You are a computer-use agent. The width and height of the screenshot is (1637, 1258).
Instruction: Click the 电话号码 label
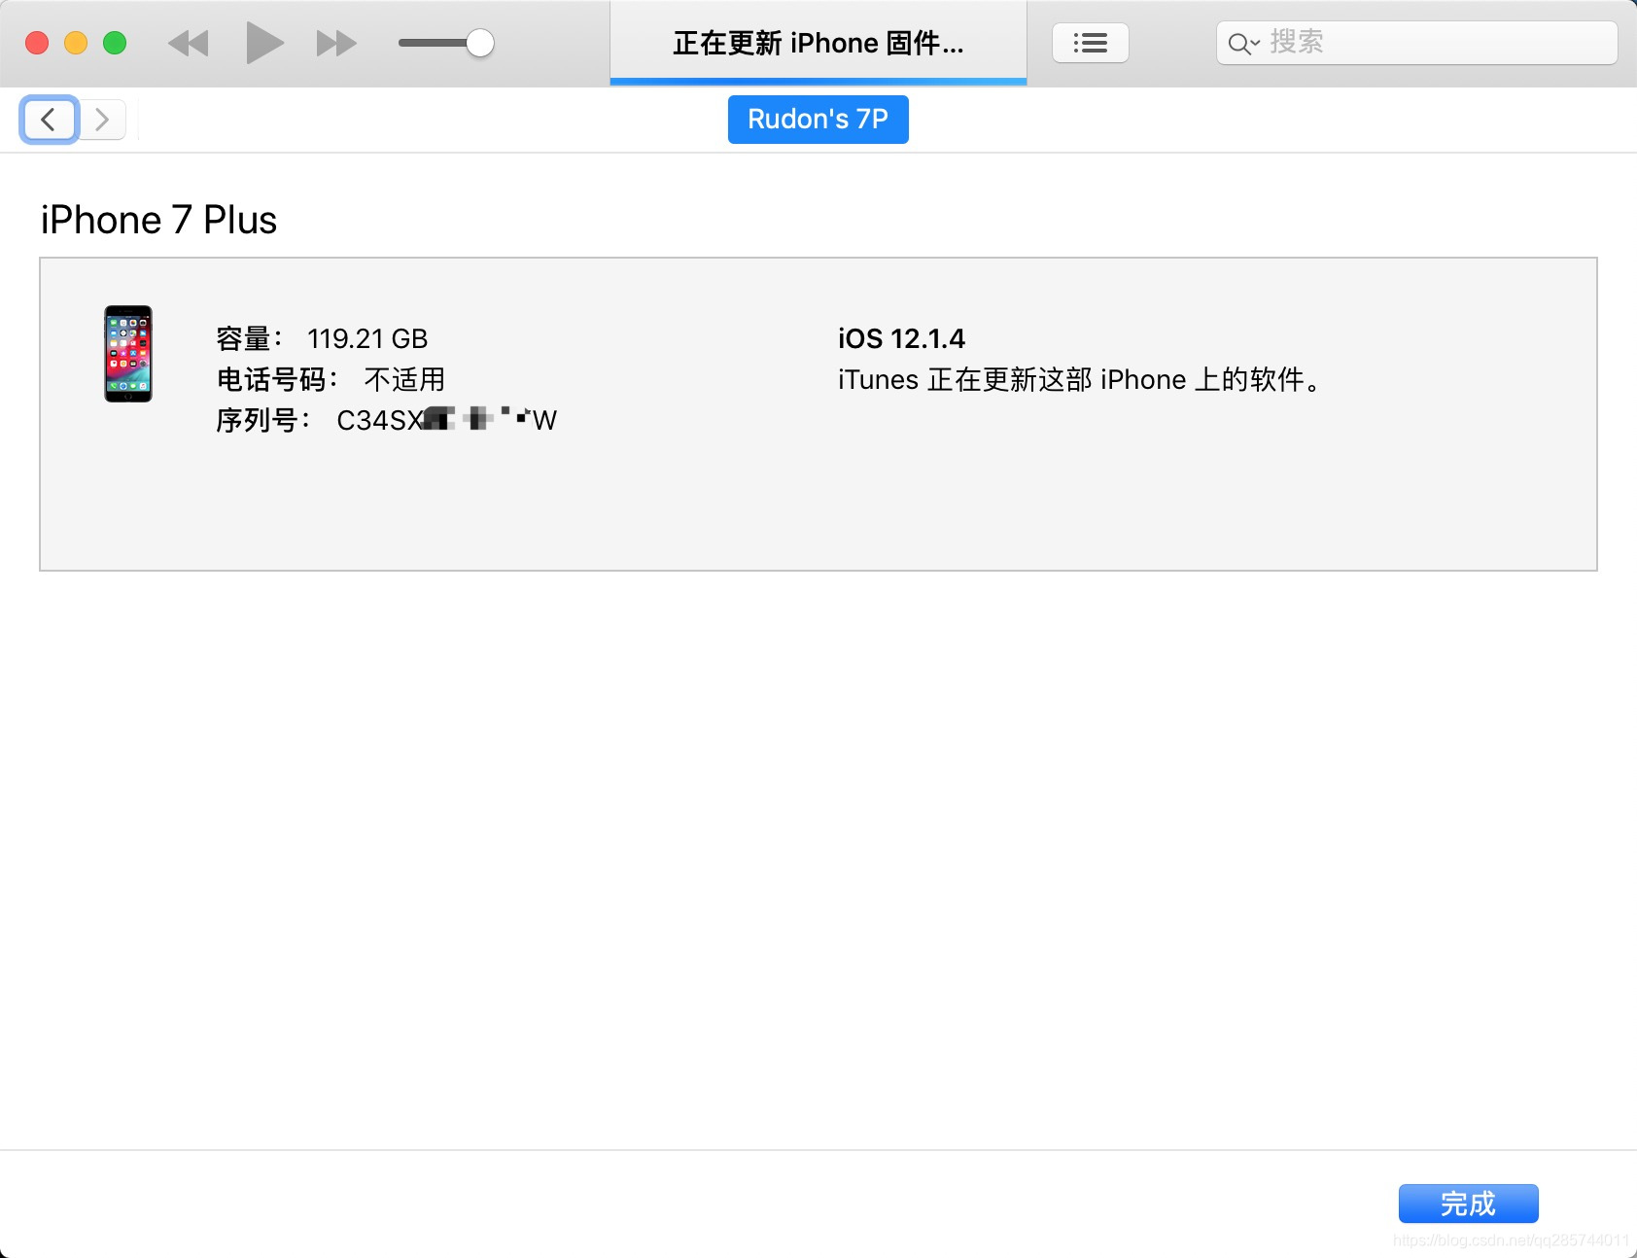coord(276,379)
